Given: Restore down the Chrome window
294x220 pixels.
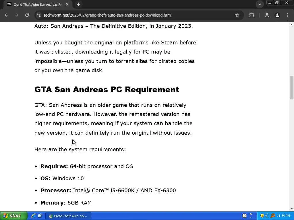Looking at the screenshot, I should [x=277, y=3].
